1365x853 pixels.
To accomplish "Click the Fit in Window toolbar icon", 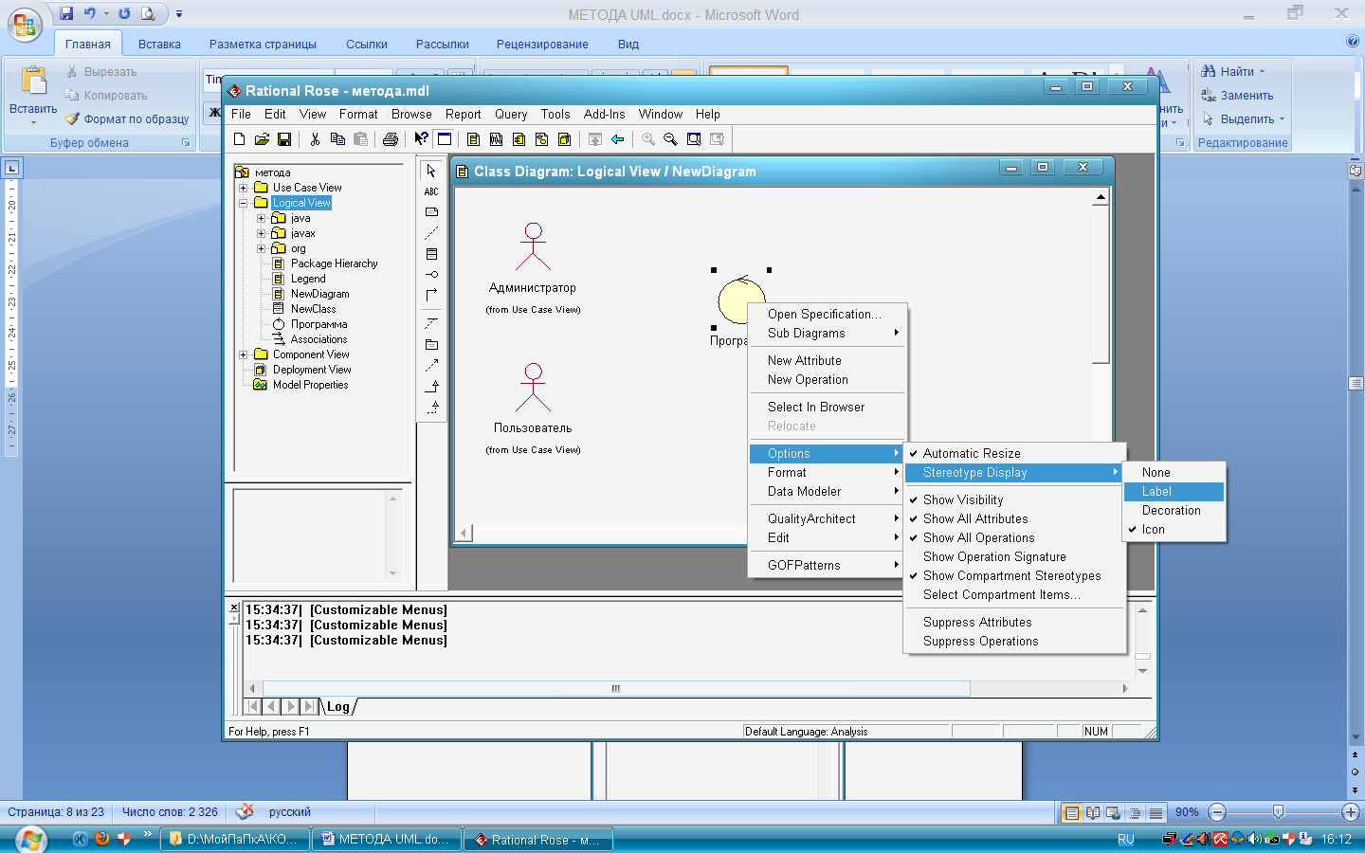I will [x=694, y=139].
